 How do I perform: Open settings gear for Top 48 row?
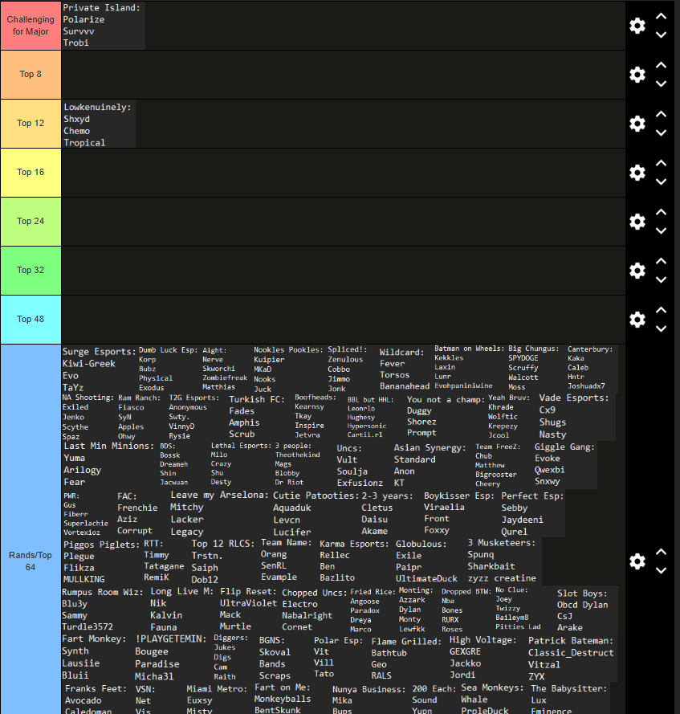click(637, 319)
